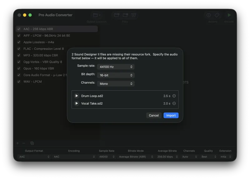Image resolution: width=250 pixels, height=179 pixels.
Task: Toggle the Opus - 160 kbps VBR checkbox
Action: [19, 68]
